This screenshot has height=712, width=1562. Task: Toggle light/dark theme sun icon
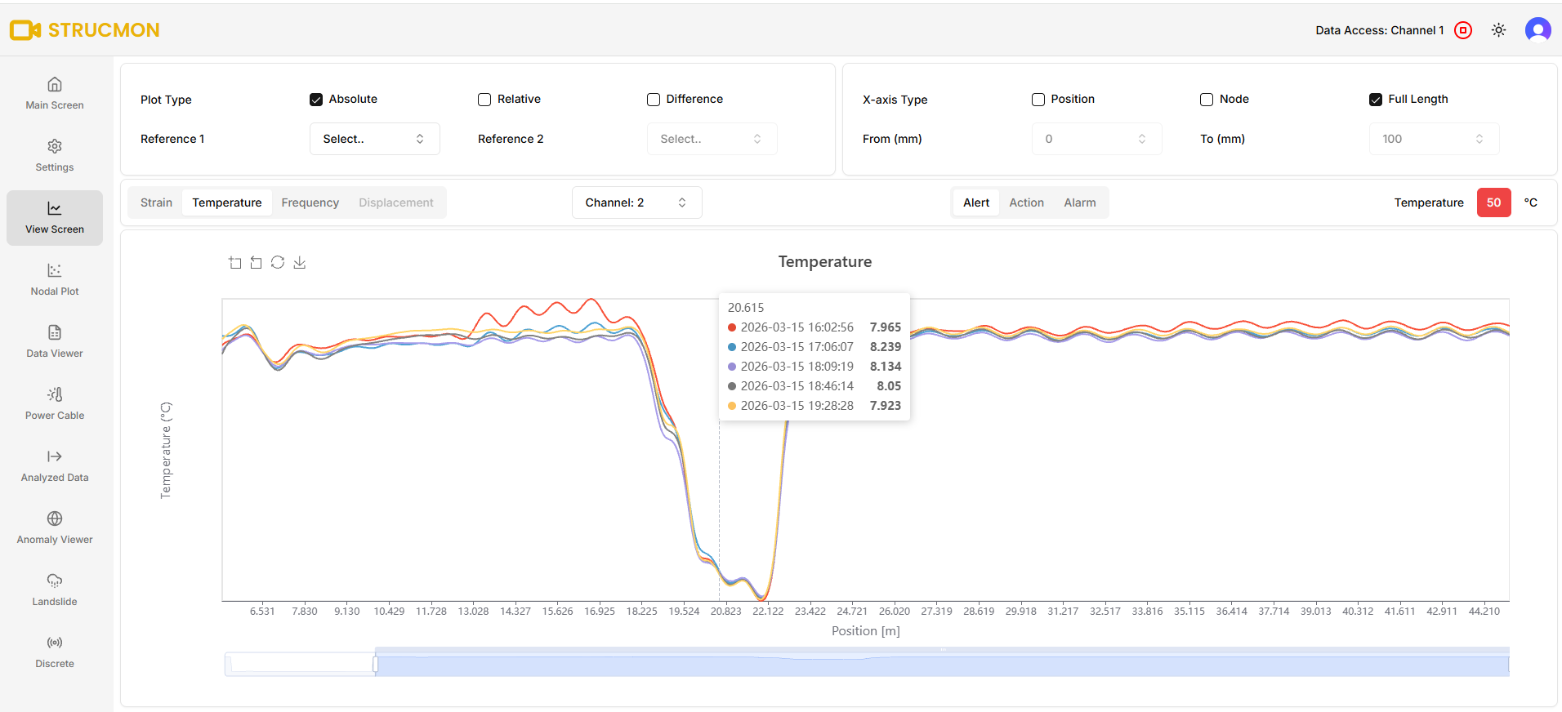coord(1498,30)
